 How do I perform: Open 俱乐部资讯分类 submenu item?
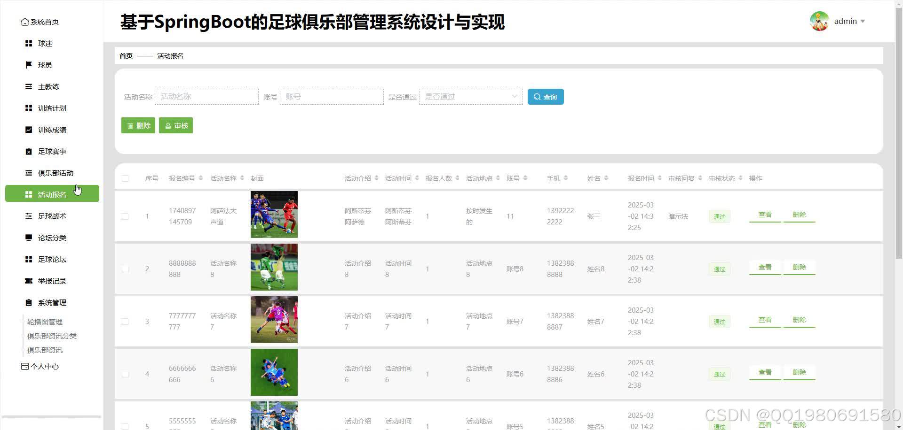click(x=52, y=336)
